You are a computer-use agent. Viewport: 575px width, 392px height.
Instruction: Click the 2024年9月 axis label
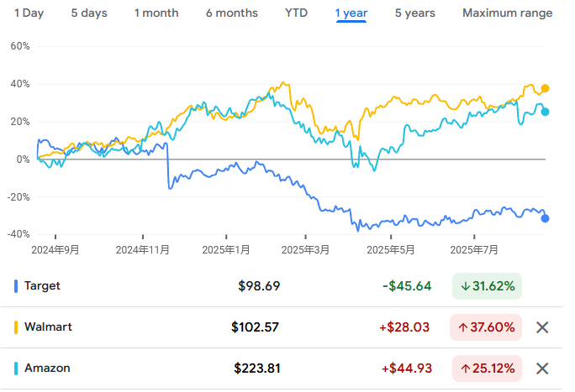point(55,250)
